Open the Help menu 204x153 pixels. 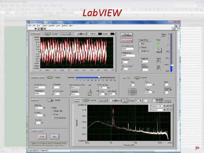[71, 25]
